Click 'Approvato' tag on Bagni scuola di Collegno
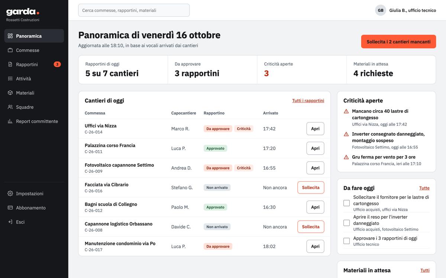This screenshot has height=278, width=446. point(215,207)
